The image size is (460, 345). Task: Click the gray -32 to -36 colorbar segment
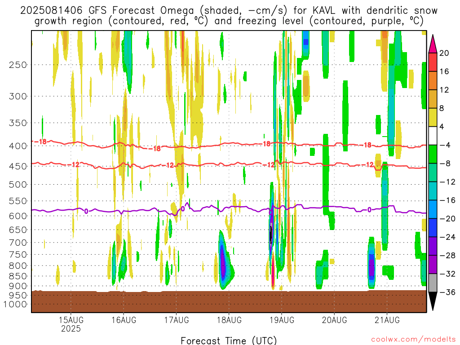pos(433,283)
